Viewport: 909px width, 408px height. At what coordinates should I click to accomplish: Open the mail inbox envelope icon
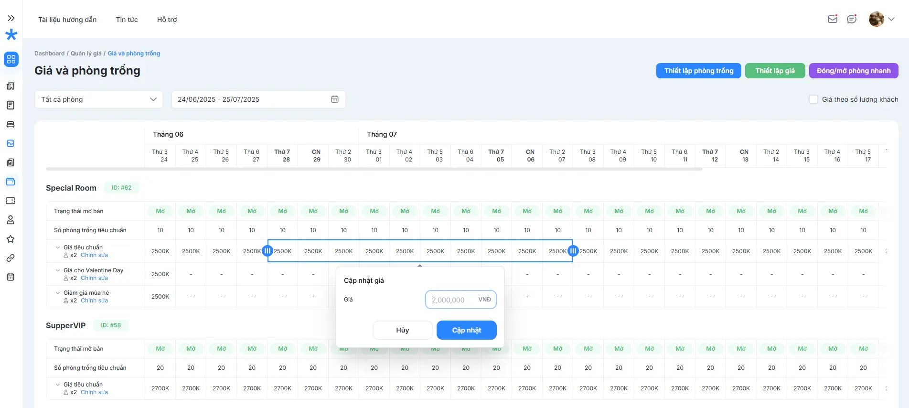pyautogui.click(x=832, y=19)
